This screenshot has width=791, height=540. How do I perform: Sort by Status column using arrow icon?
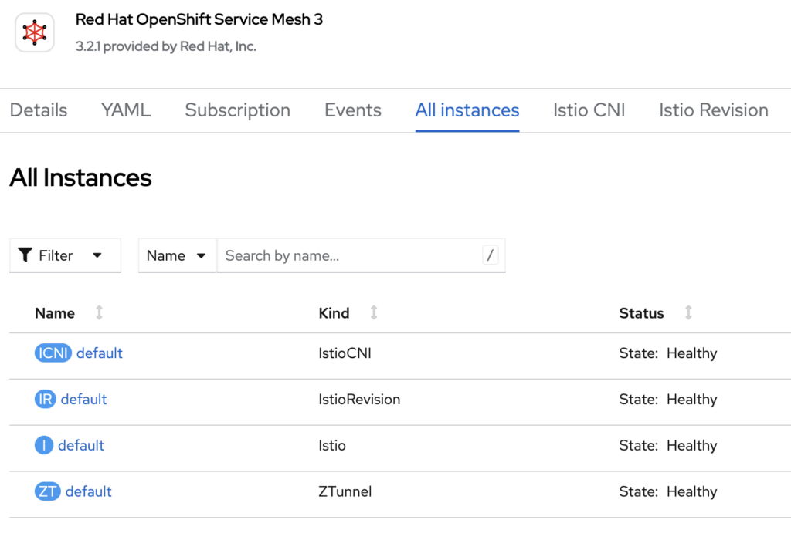[x=688, y=313]
